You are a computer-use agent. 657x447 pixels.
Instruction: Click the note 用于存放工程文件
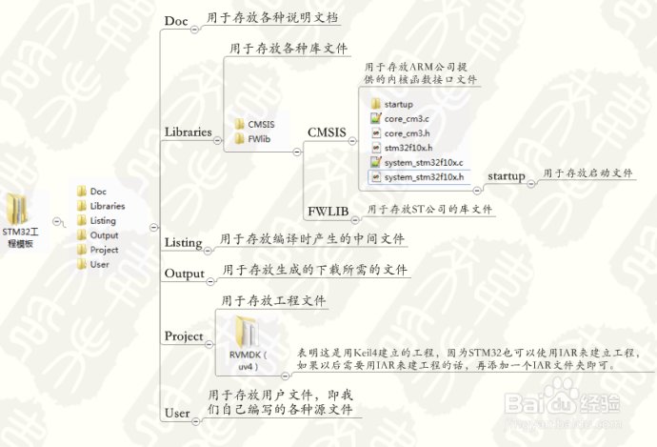273,300
